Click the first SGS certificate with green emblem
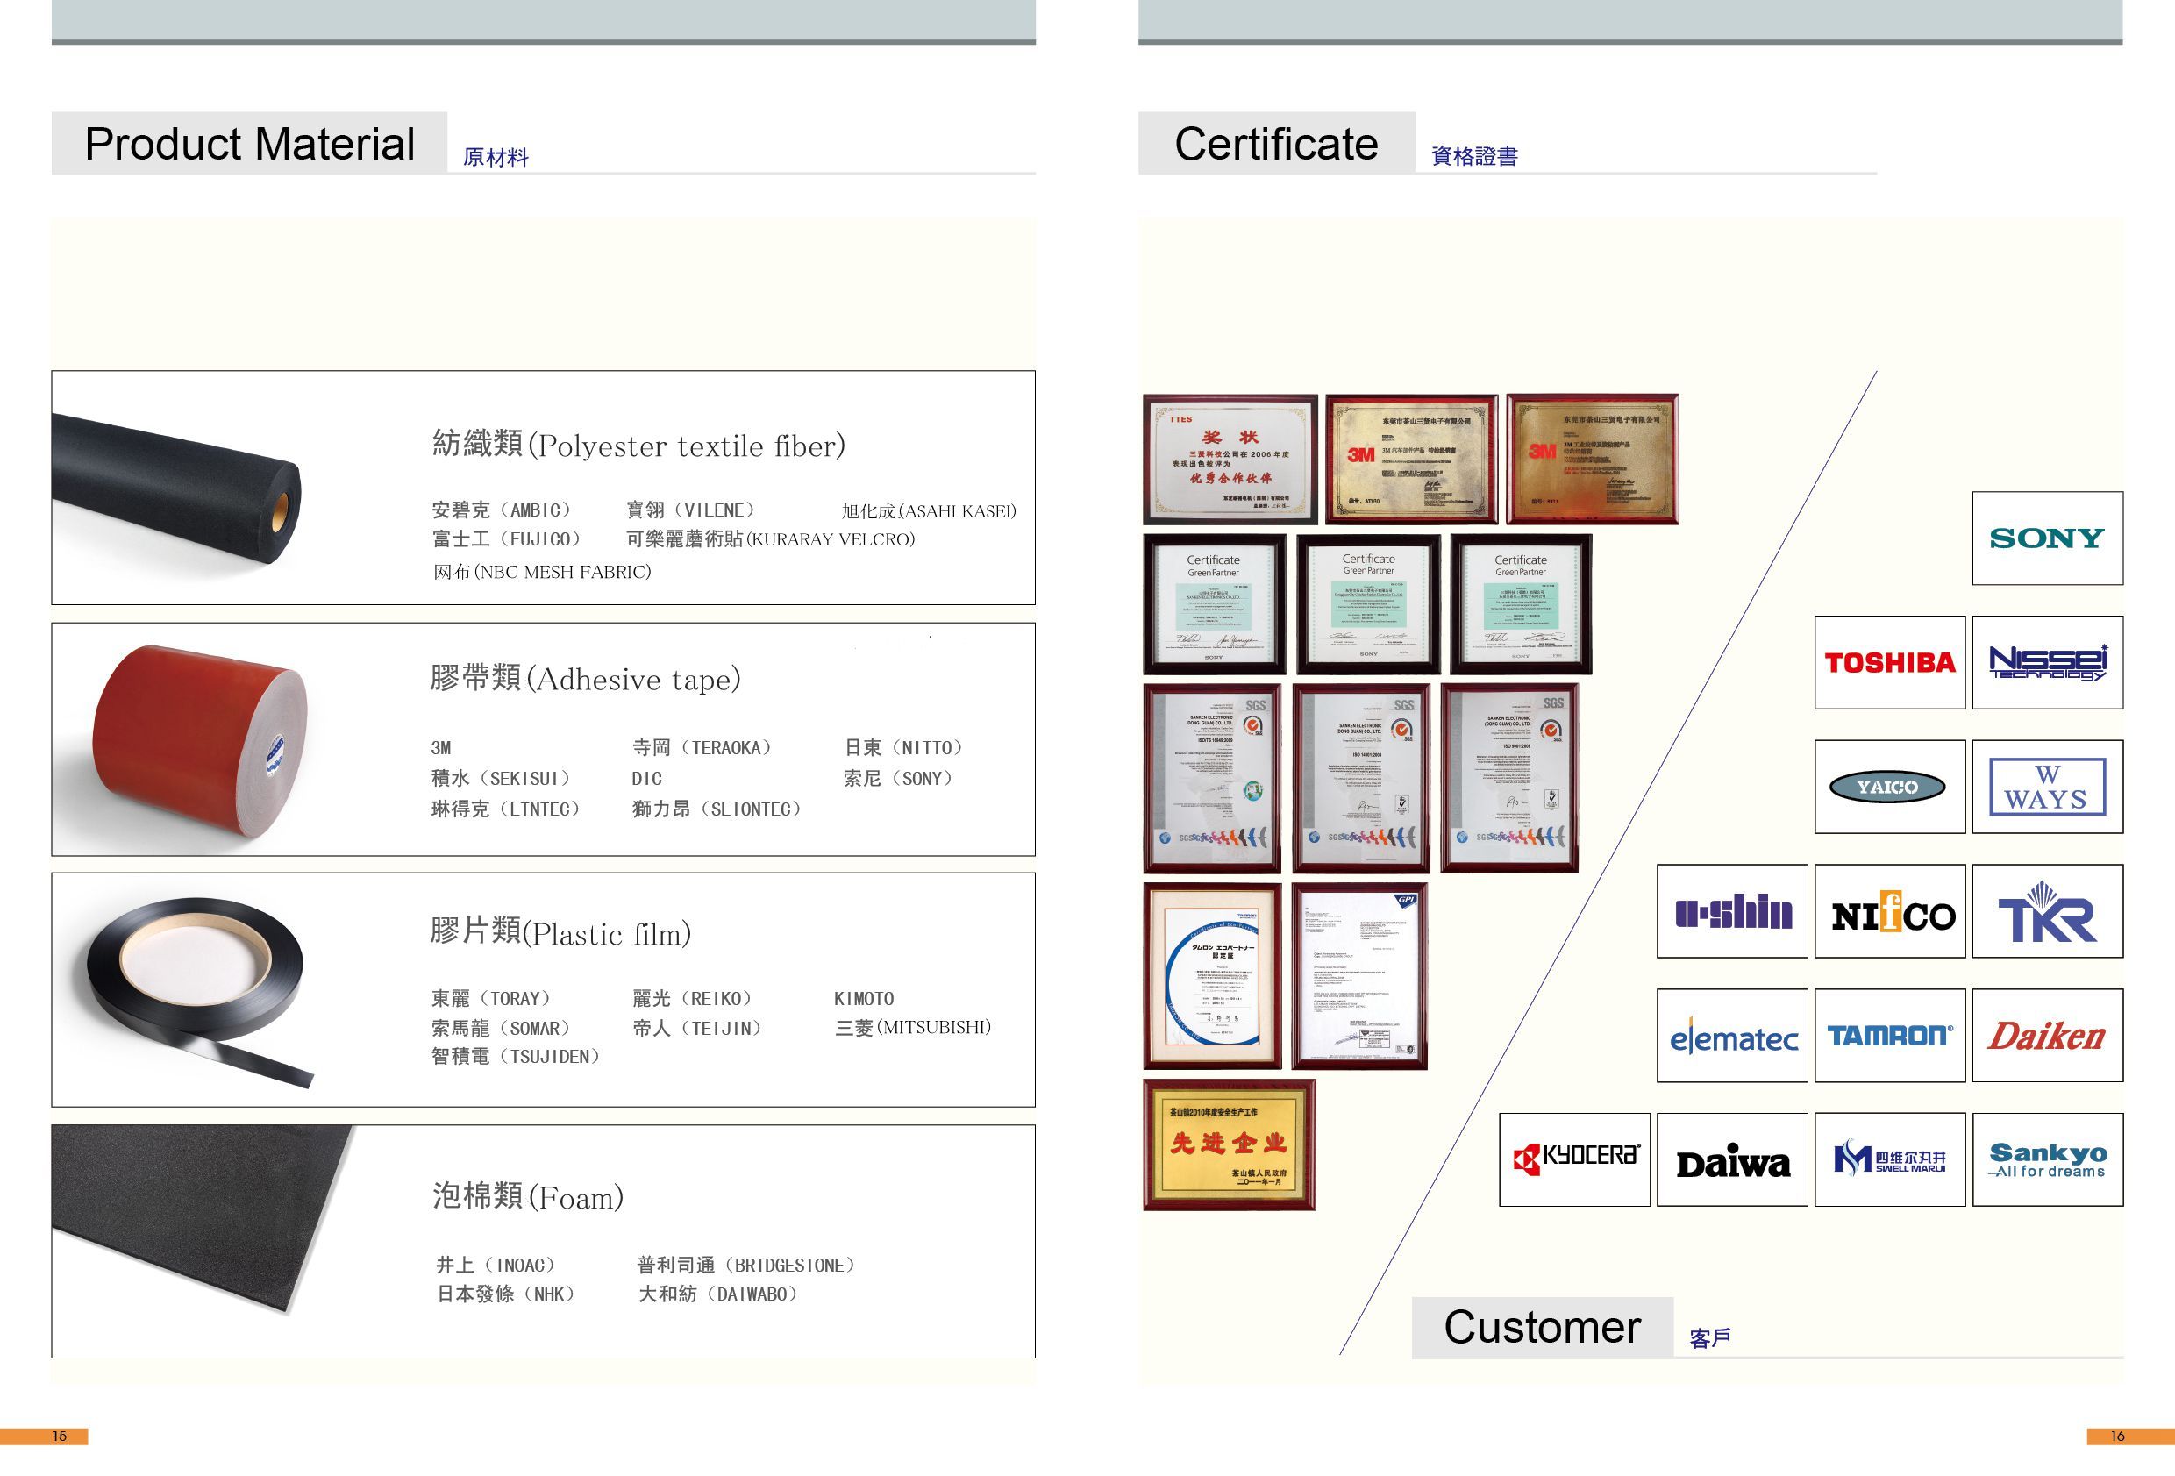Screen dimensions: 2175x1476 pyautogui.click(x=1212, y=779)
